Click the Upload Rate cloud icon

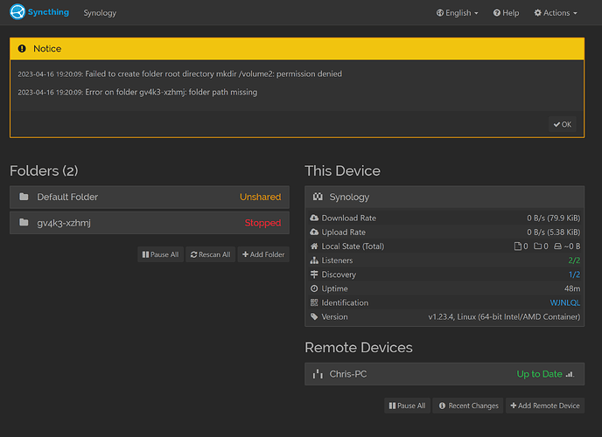coord(314,232)
